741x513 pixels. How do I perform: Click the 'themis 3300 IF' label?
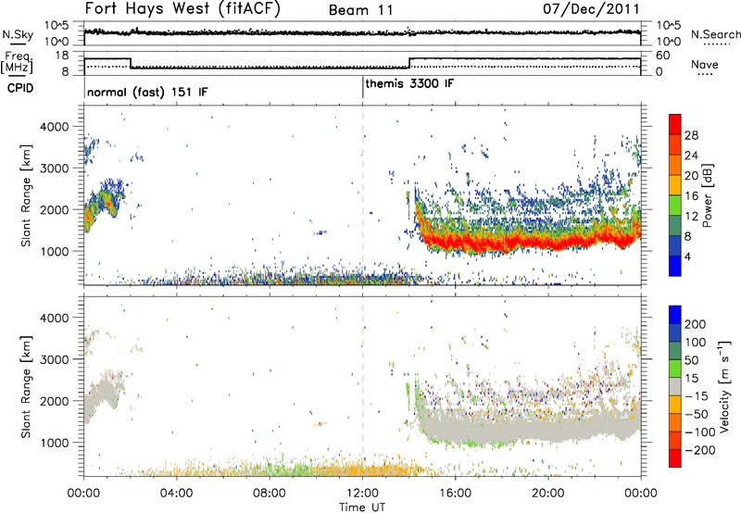point(409,83)
